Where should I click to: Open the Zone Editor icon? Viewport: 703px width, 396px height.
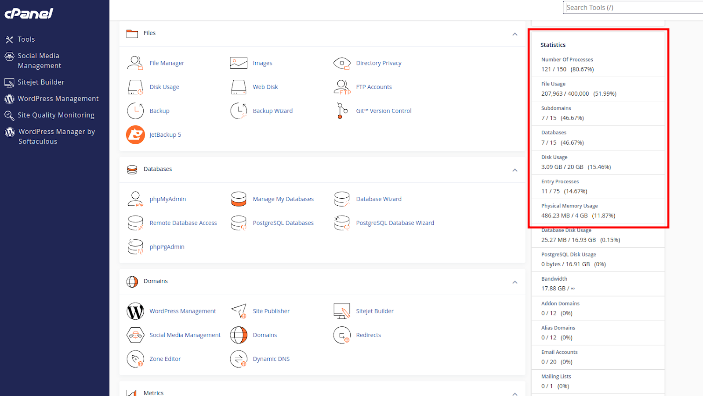pyautogui.click(x=135, y=359)
